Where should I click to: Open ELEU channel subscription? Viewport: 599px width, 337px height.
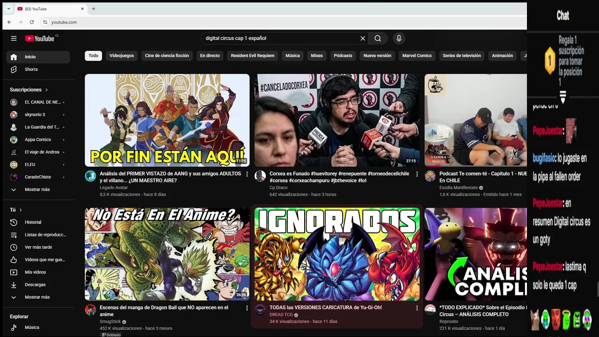[x=38, y=164]
